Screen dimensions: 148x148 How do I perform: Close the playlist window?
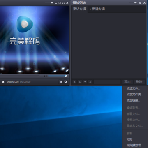pos(144,3)
